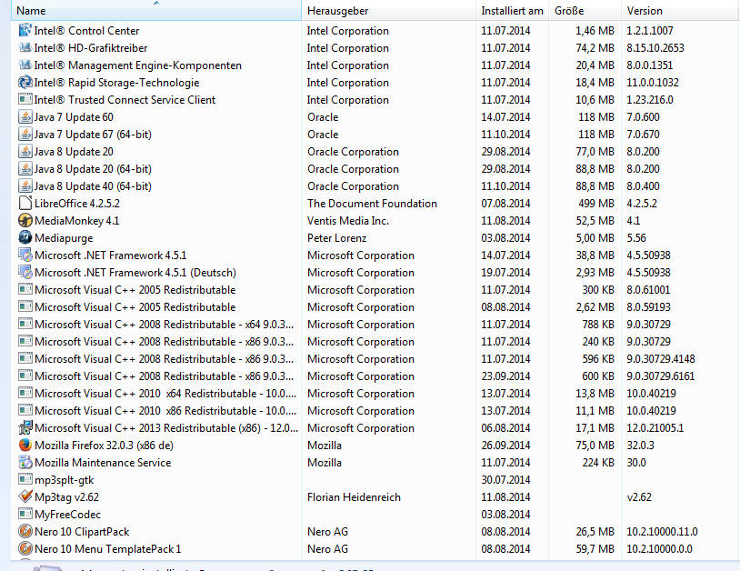Click the MyFreeCodec icon
The width and height of the screenshot is (740, 571).
tap(25, 514)
